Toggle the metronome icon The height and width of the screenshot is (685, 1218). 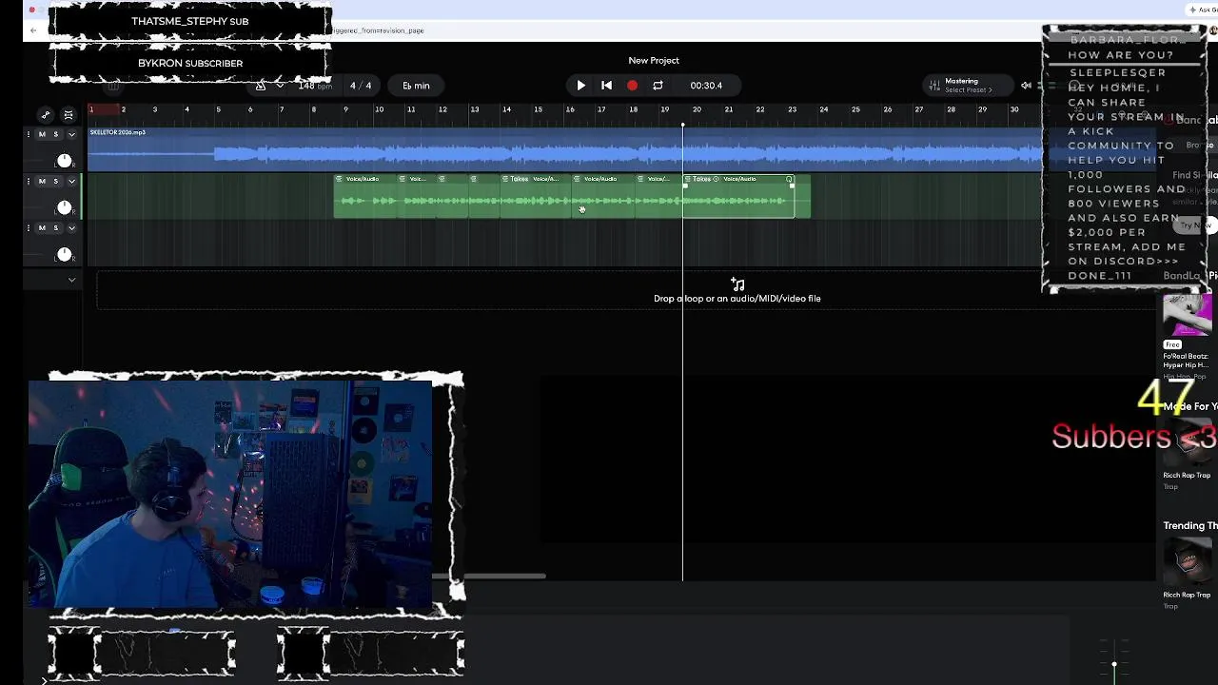(x=261, y=86)
